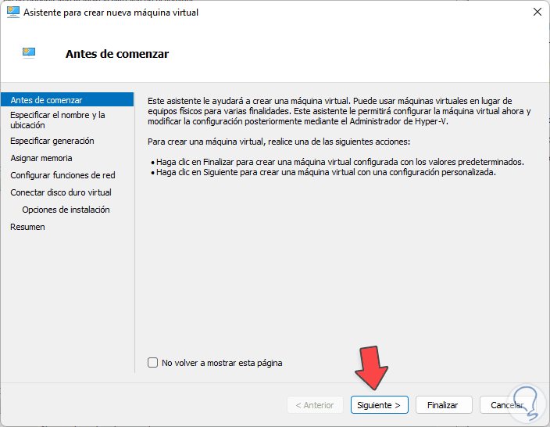Click the virtual machine icon beside header

30,53
